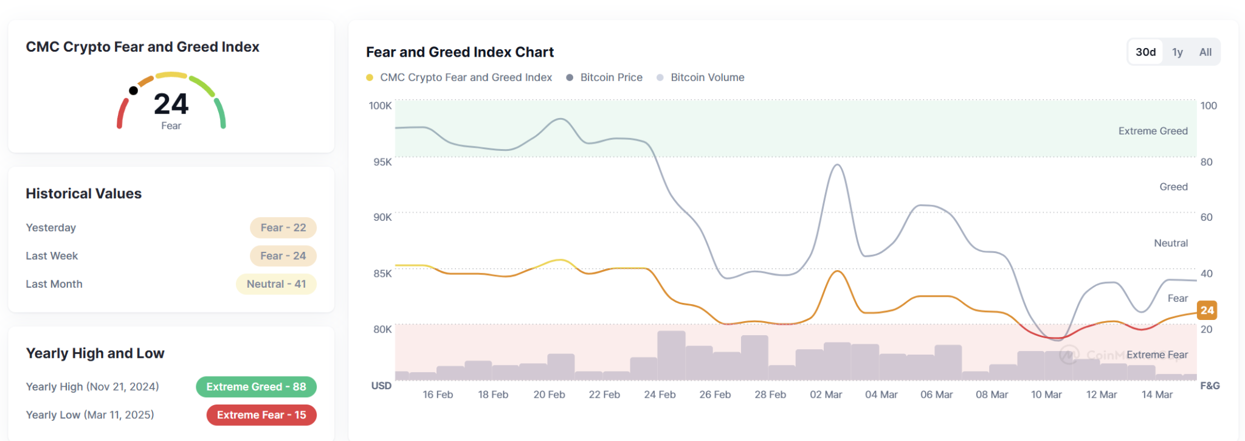The height and width of the screenshot is (441, 1245).
Task: Select the 30d time range tab
Action: (x=1145, y=52)
